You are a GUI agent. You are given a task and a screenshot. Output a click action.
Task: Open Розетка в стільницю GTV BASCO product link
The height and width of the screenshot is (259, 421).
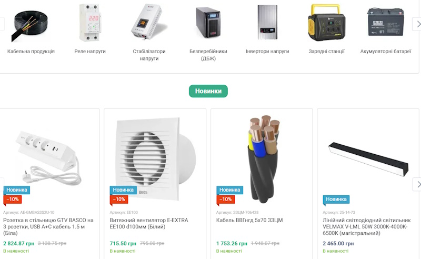point(48,226)
